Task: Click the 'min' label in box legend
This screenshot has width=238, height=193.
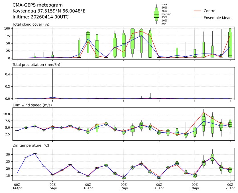Action: click(164, 24)
